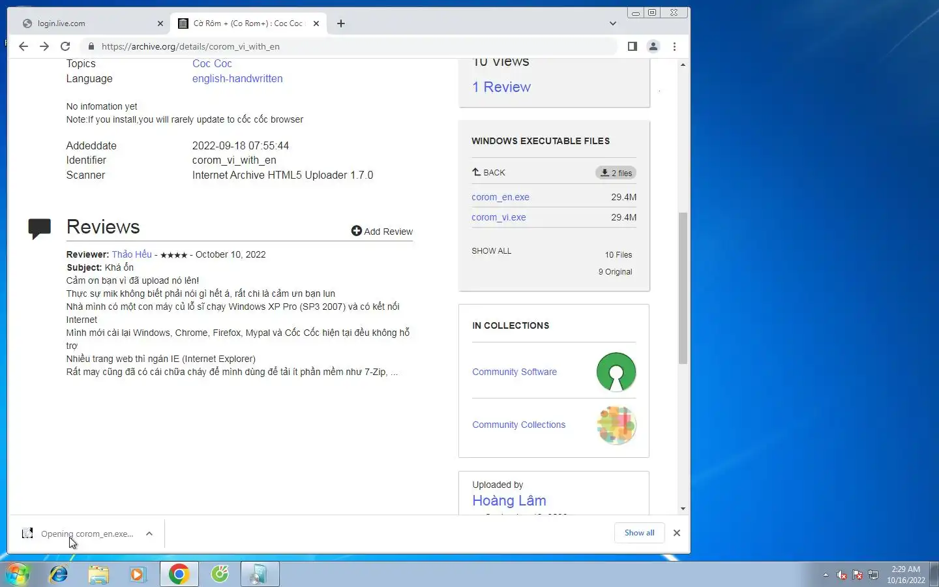Open the Windows Start menu
The width and height of the screenshot is (939, 587).
pyautogui.click(x=17, y=574)
